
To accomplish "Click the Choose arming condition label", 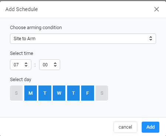I will 36,28.
